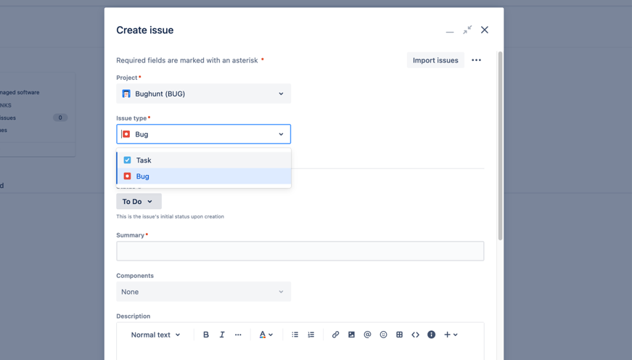Open the Project Bughunt dropdown
Viewport: 632px width, 360px height.
(203, 94)
